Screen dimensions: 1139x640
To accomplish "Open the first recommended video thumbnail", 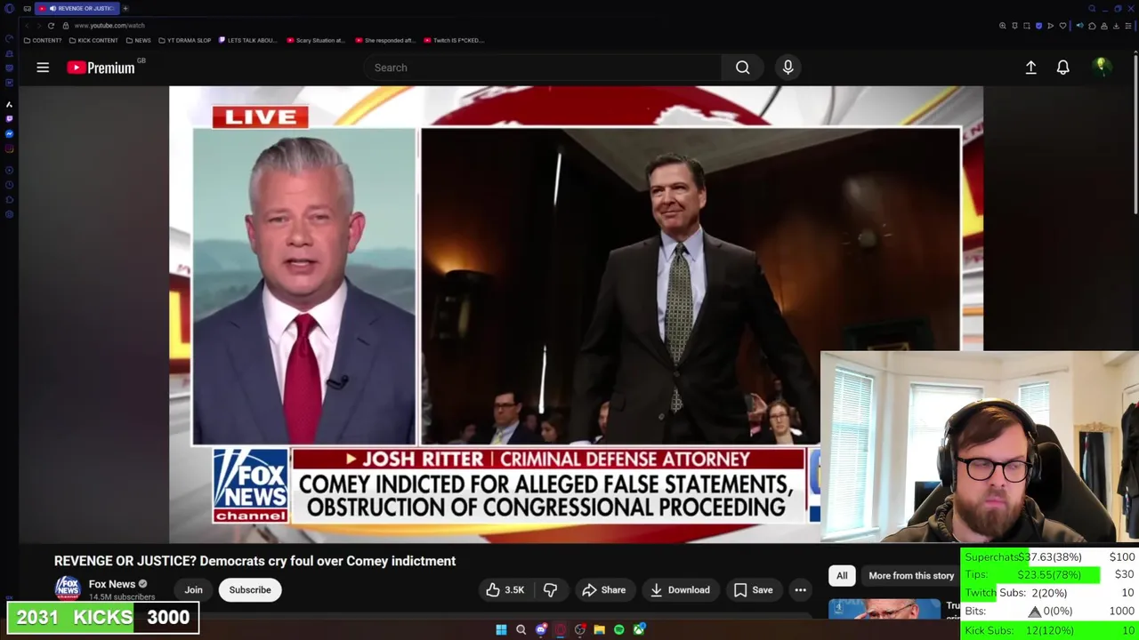I will pos(884,608).
